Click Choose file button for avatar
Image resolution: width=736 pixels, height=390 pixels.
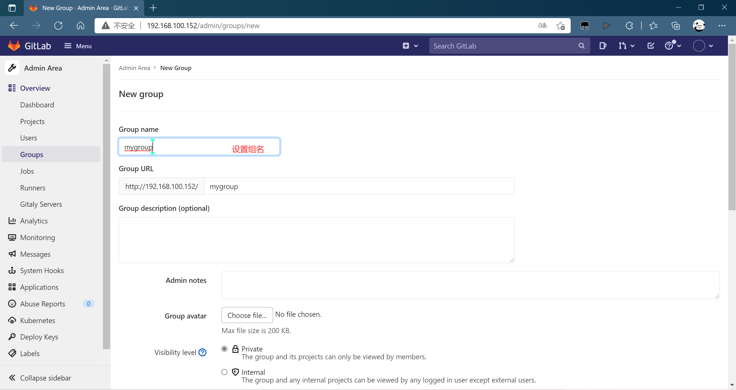(247, 315)
